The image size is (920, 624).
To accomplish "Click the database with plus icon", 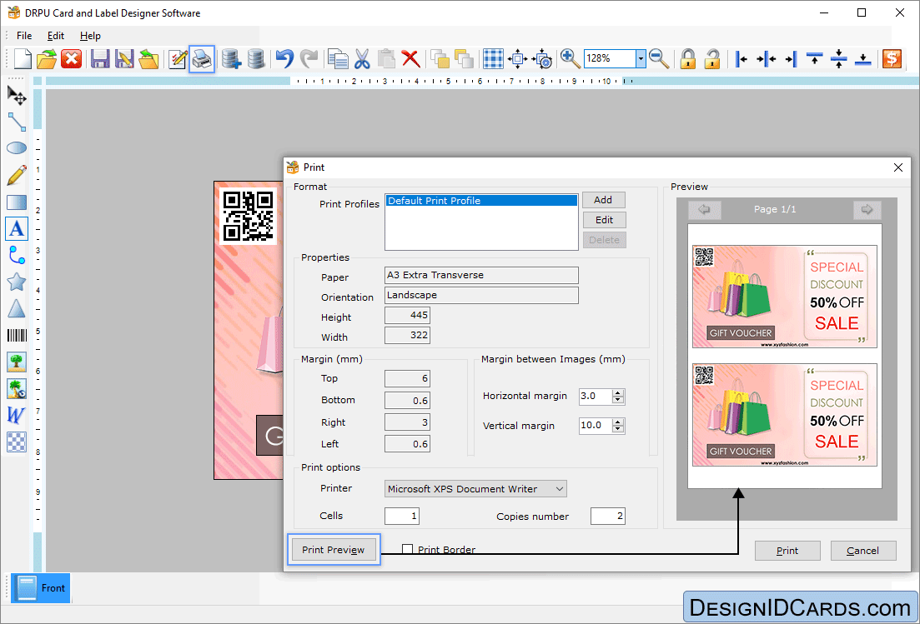I will click(x=232, y=58).
